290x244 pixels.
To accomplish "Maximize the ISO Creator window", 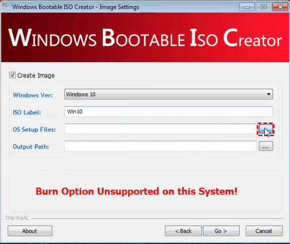I will 263,7.
